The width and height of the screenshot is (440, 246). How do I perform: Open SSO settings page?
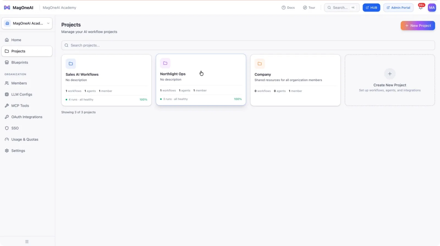click(27, 128)
